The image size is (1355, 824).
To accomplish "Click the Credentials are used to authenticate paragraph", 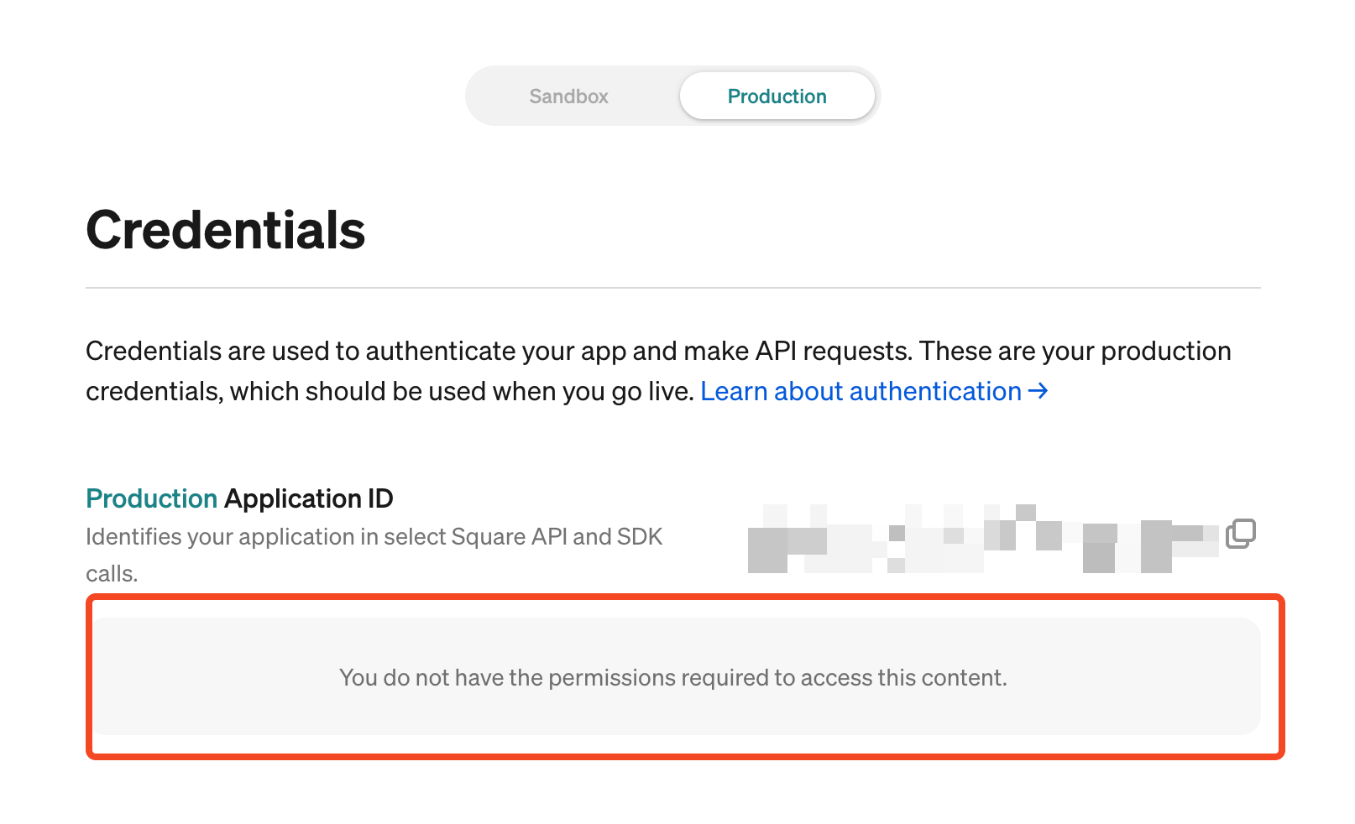I will [x=658, y=371].
